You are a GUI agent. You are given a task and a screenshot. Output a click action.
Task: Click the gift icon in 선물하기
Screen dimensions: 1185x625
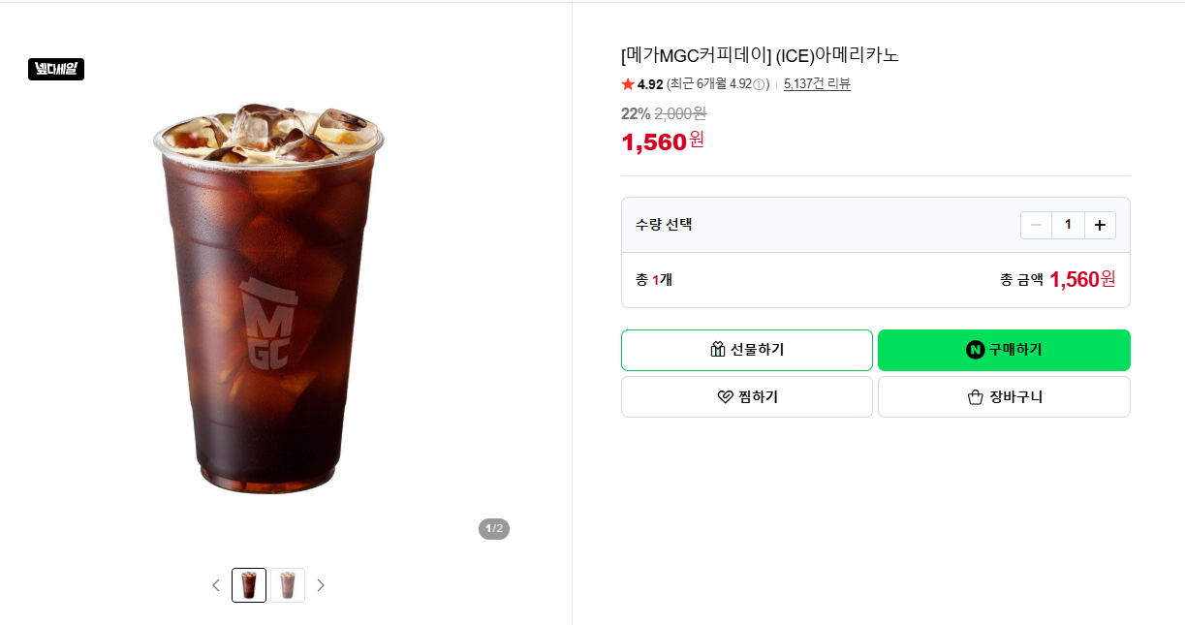718,350
